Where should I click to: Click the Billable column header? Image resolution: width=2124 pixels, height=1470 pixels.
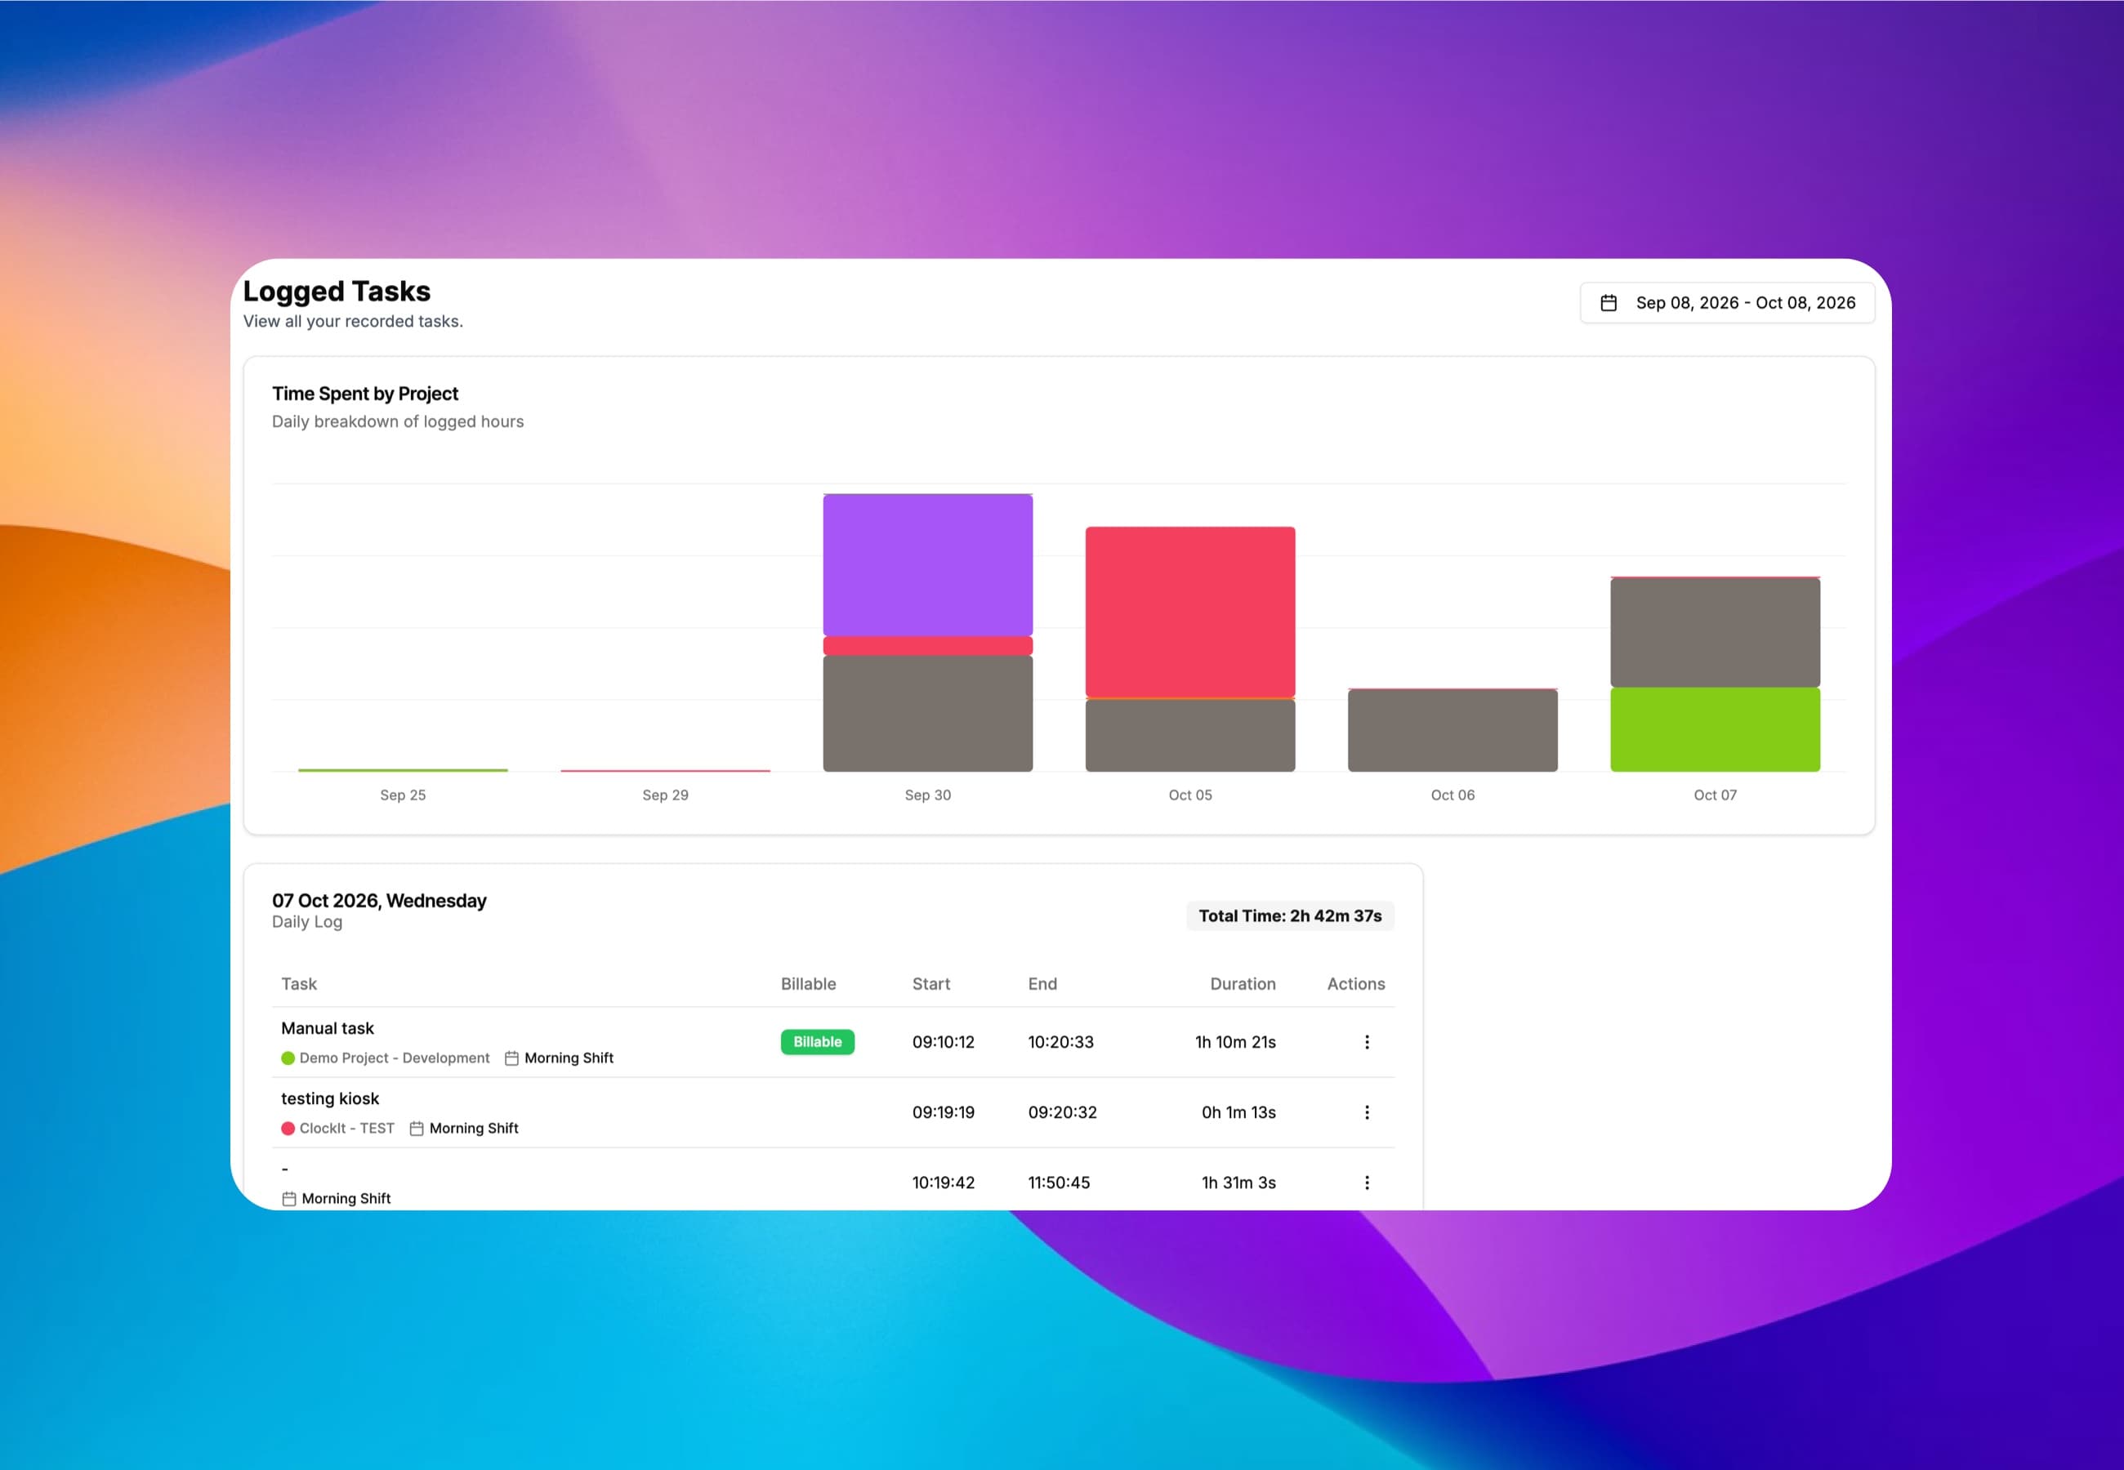coord(808,984)
